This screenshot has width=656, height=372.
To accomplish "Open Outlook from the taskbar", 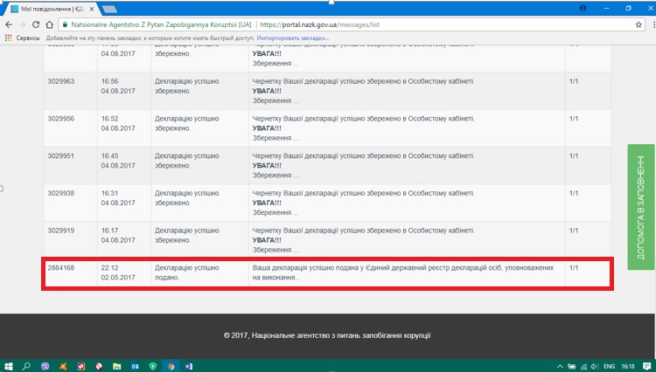I will pos(134,365).
